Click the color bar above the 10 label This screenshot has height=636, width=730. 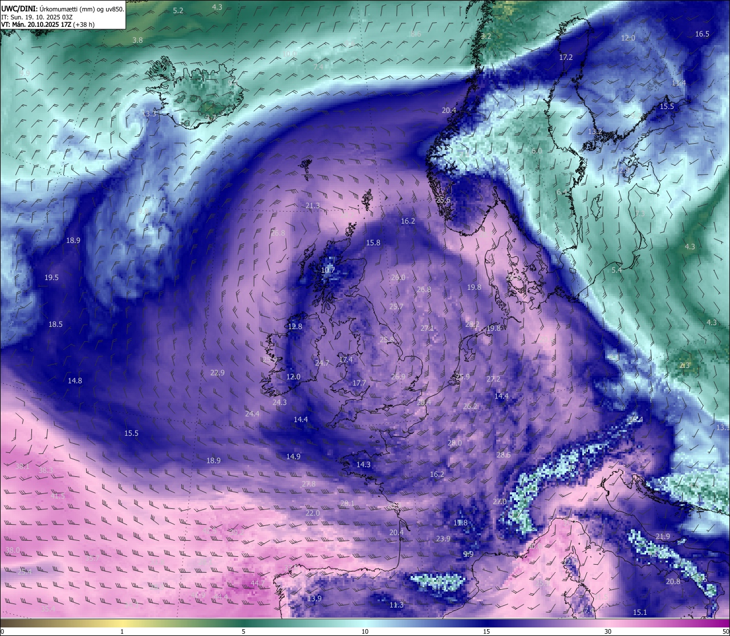pyautogui.click(x=365, y=623)
